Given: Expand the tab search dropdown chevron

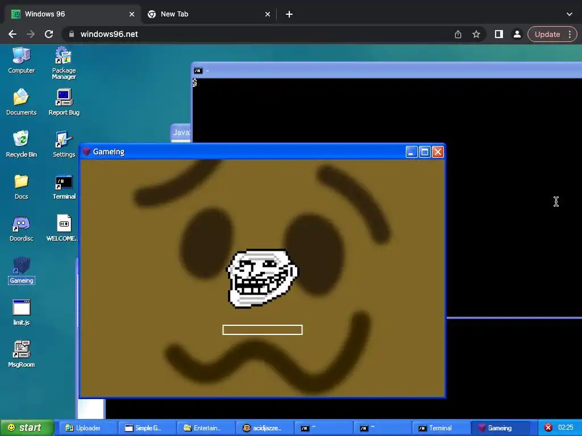Looking at the screenshot, I should pos(569,14).
